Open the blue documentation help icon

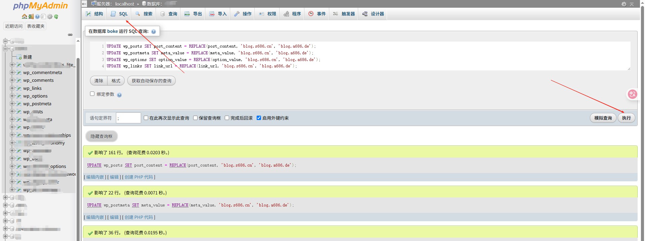37,16
